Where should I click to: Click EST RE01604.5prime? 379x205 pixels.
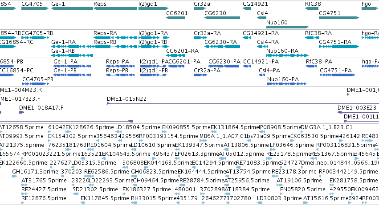[90, 150]
